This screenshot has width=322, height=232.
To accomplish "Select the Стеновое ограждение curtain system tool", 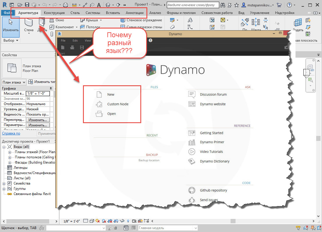I will 141,20.
